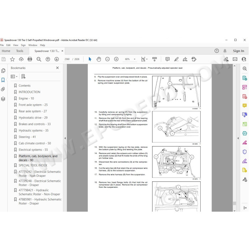The height and width of the screenshot is (249, 249).
Task: Open the Sign menu
Action: [23, 45]
